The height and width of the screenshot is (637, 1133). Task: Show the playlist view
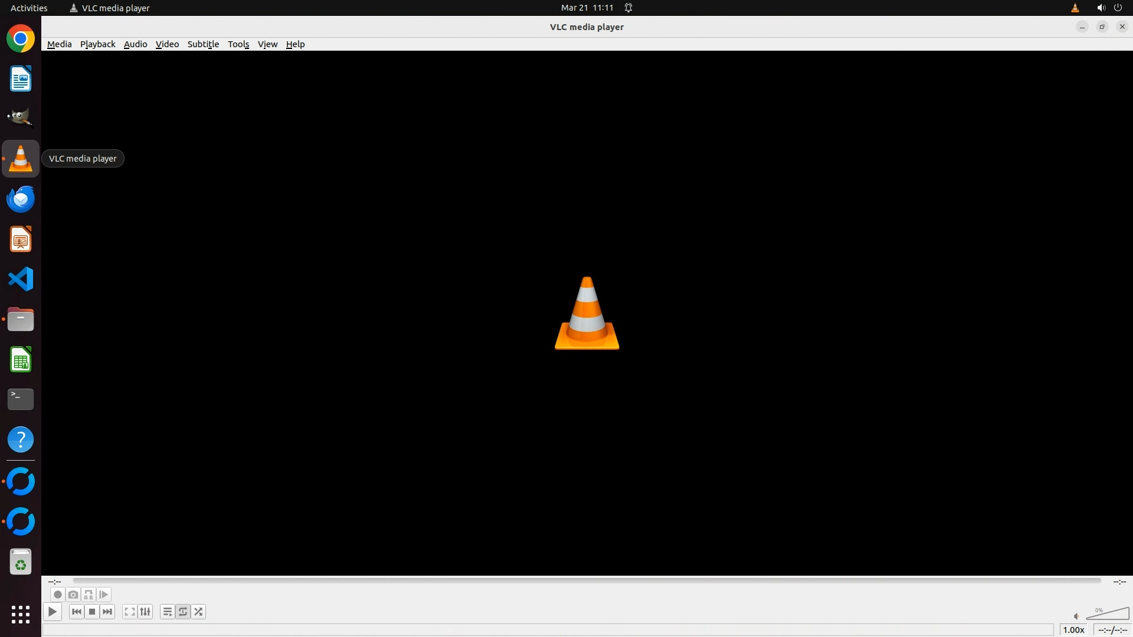168,612
